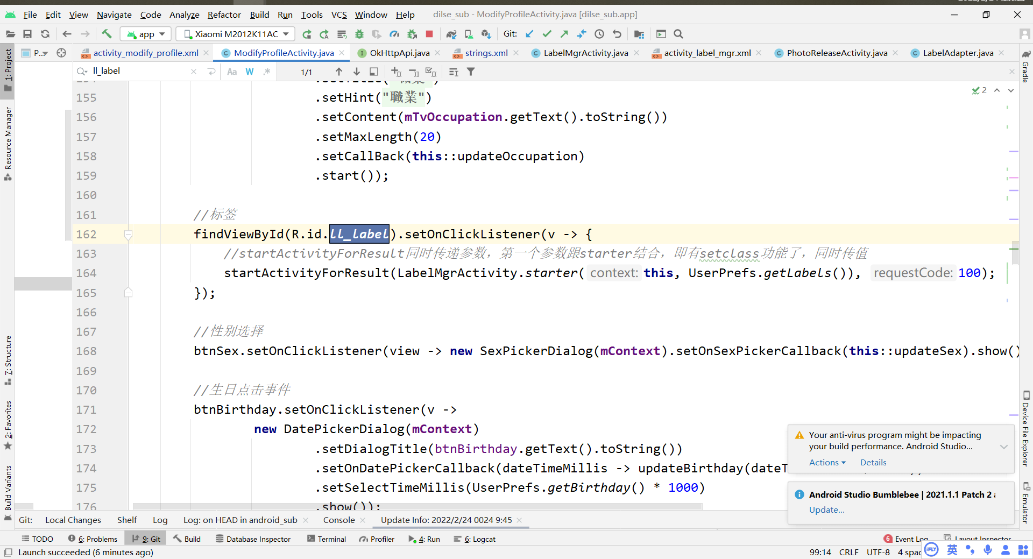Sync project using the refresh icon
1033x559 pixels.
[x=45, y=34]
